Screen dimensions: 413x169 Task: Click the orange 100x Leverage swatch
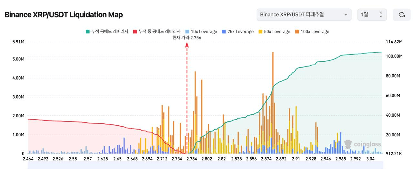pos(297,32)
